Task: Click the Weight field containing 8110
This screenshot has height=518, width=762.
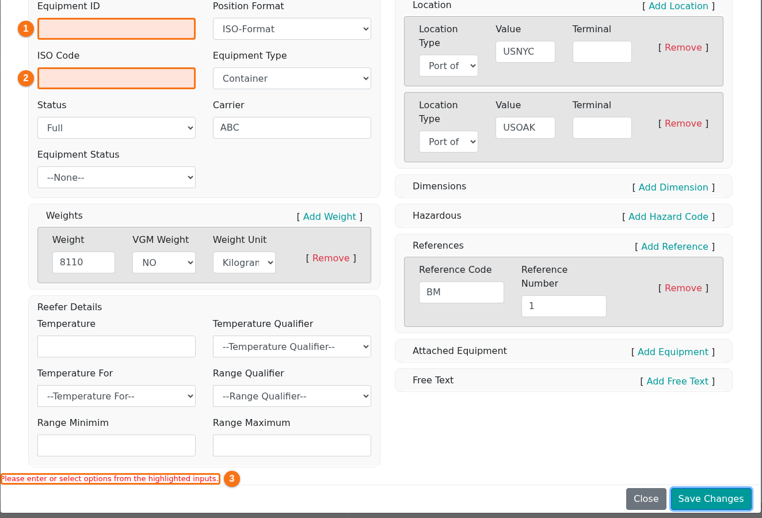Action: (x=83, y=262)
